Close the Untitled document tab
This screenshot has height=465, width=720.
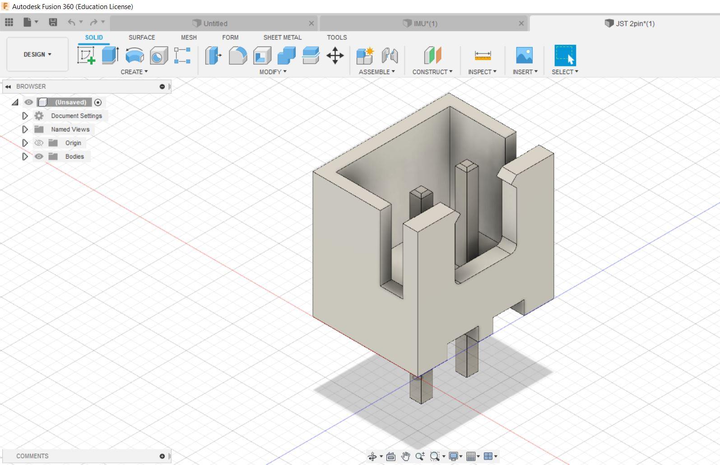coord(311,23)
